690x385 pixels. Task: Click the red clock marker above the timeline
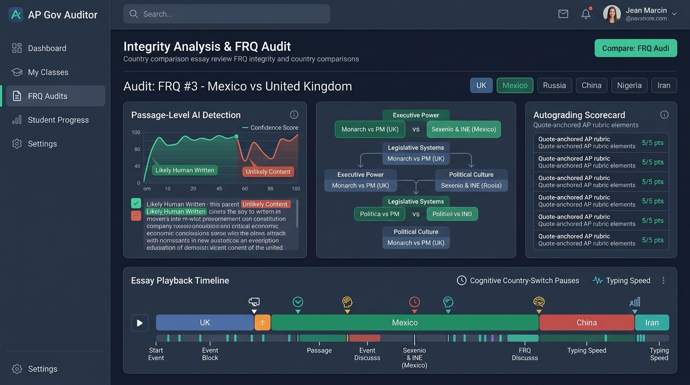(414, 302)
